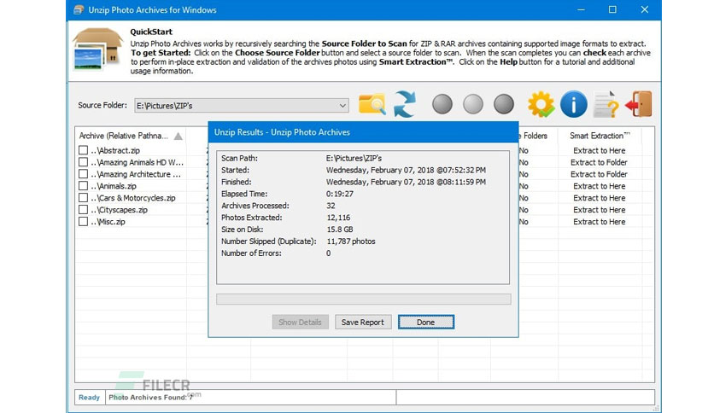714x413 pixels.
Task: Click the progress bar in the results dialog
Action: pyautogui.click(x=363, y=299)
